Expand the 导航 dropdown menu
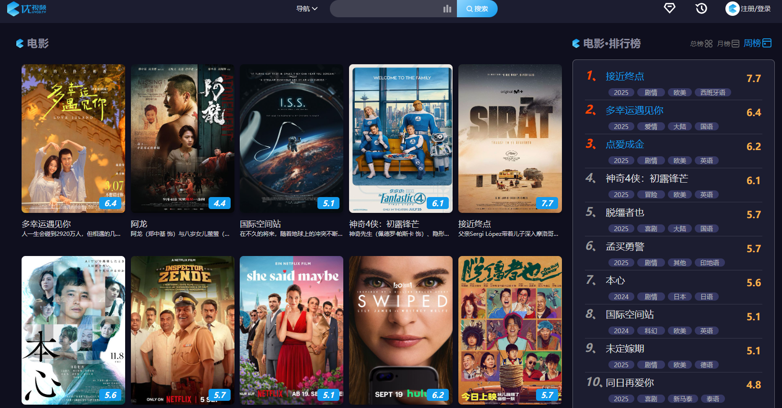 coord(307,9)
